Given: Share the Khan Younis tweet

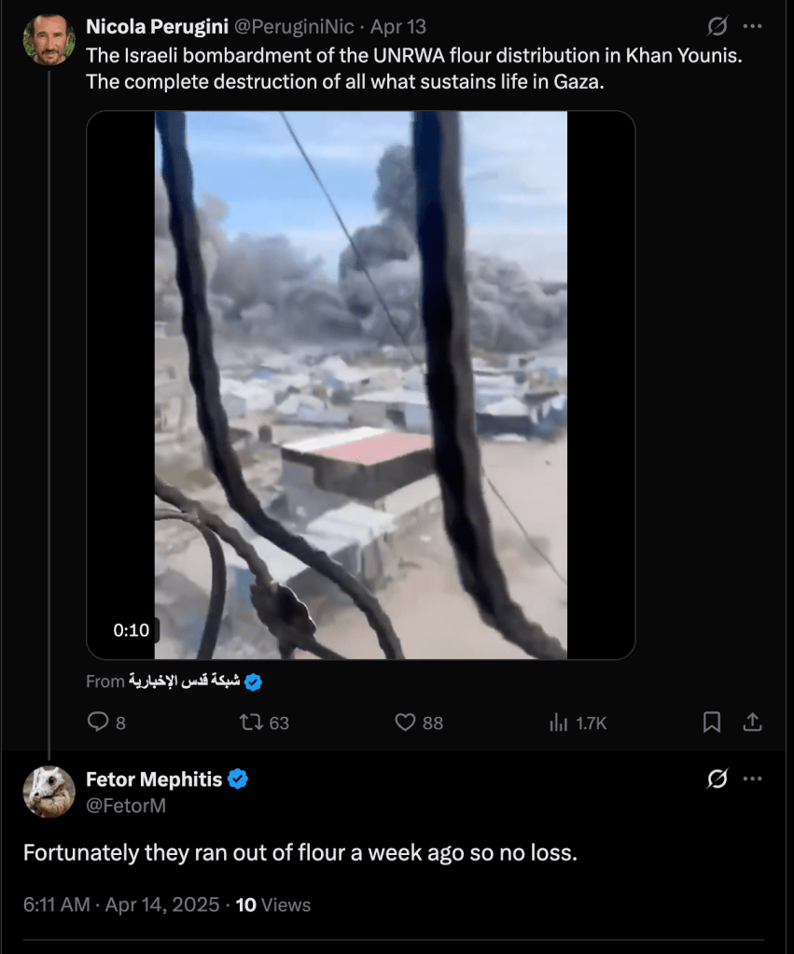Looking at the screenshot, I should (x=752, y=722).
